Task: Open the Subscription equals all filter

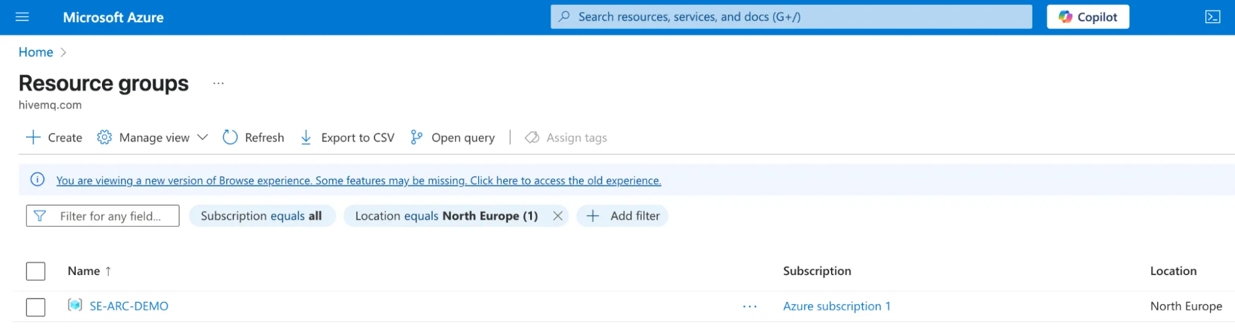Action: pos(262,216)
